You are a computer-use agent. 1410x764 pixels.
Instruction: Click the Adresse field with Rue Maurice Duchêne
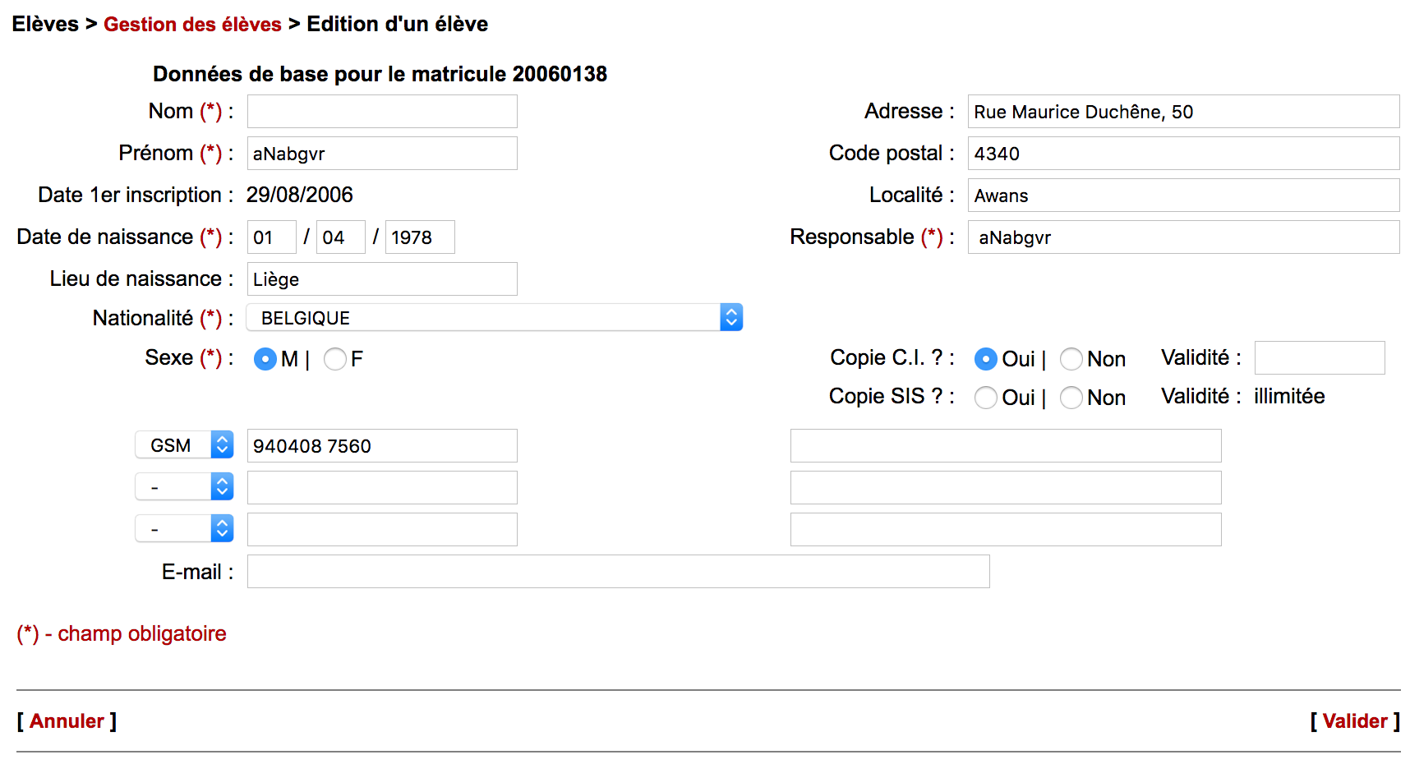click(x=1182, y=112)
